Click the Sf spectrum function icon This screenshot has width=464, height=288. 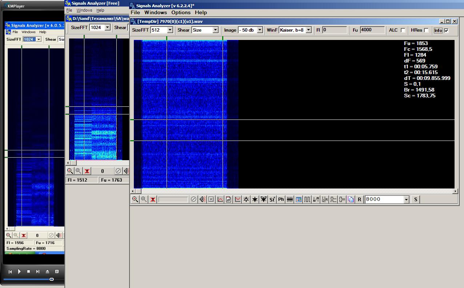(272, 199)
